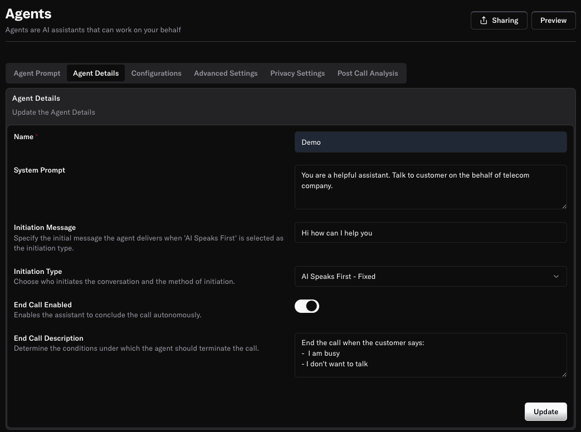Click the 'End Call Enabled' label
The image size is (581, 432).
click(x=43, y=305)
